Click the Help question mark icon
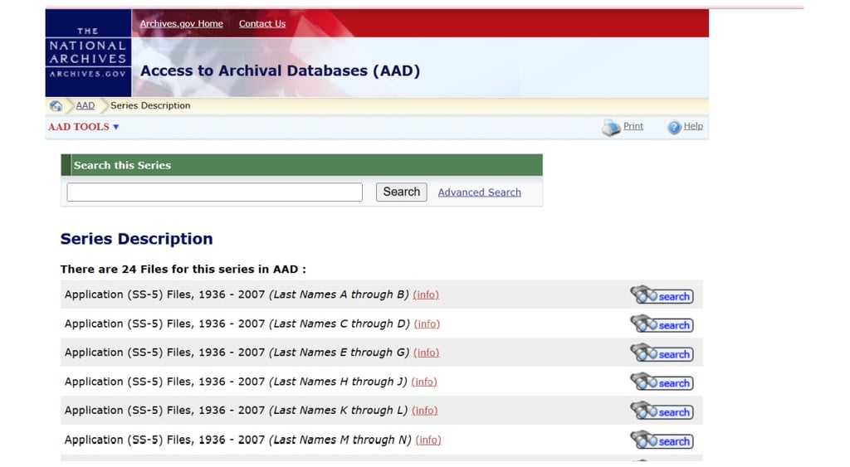 [x=674, y=127]
